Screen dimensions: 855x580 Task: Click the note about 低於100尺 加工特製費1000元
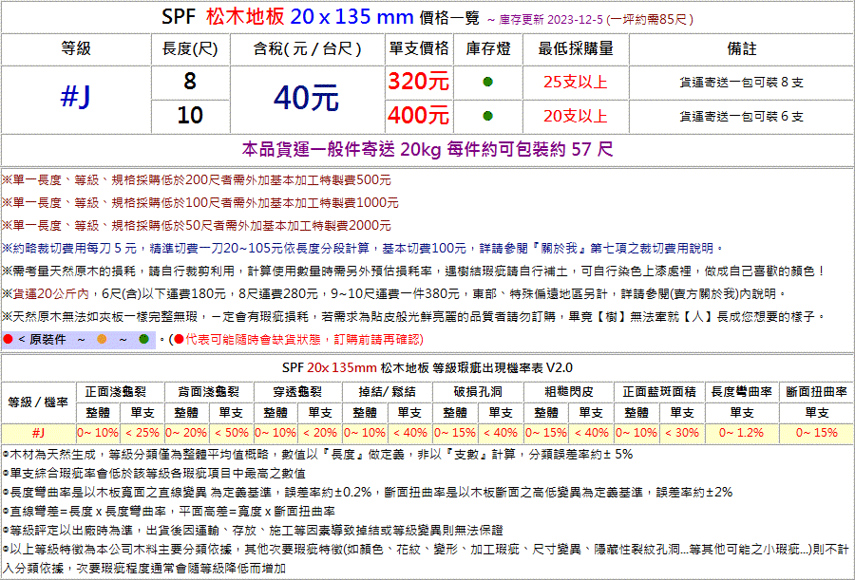click(x=200, y=203)
